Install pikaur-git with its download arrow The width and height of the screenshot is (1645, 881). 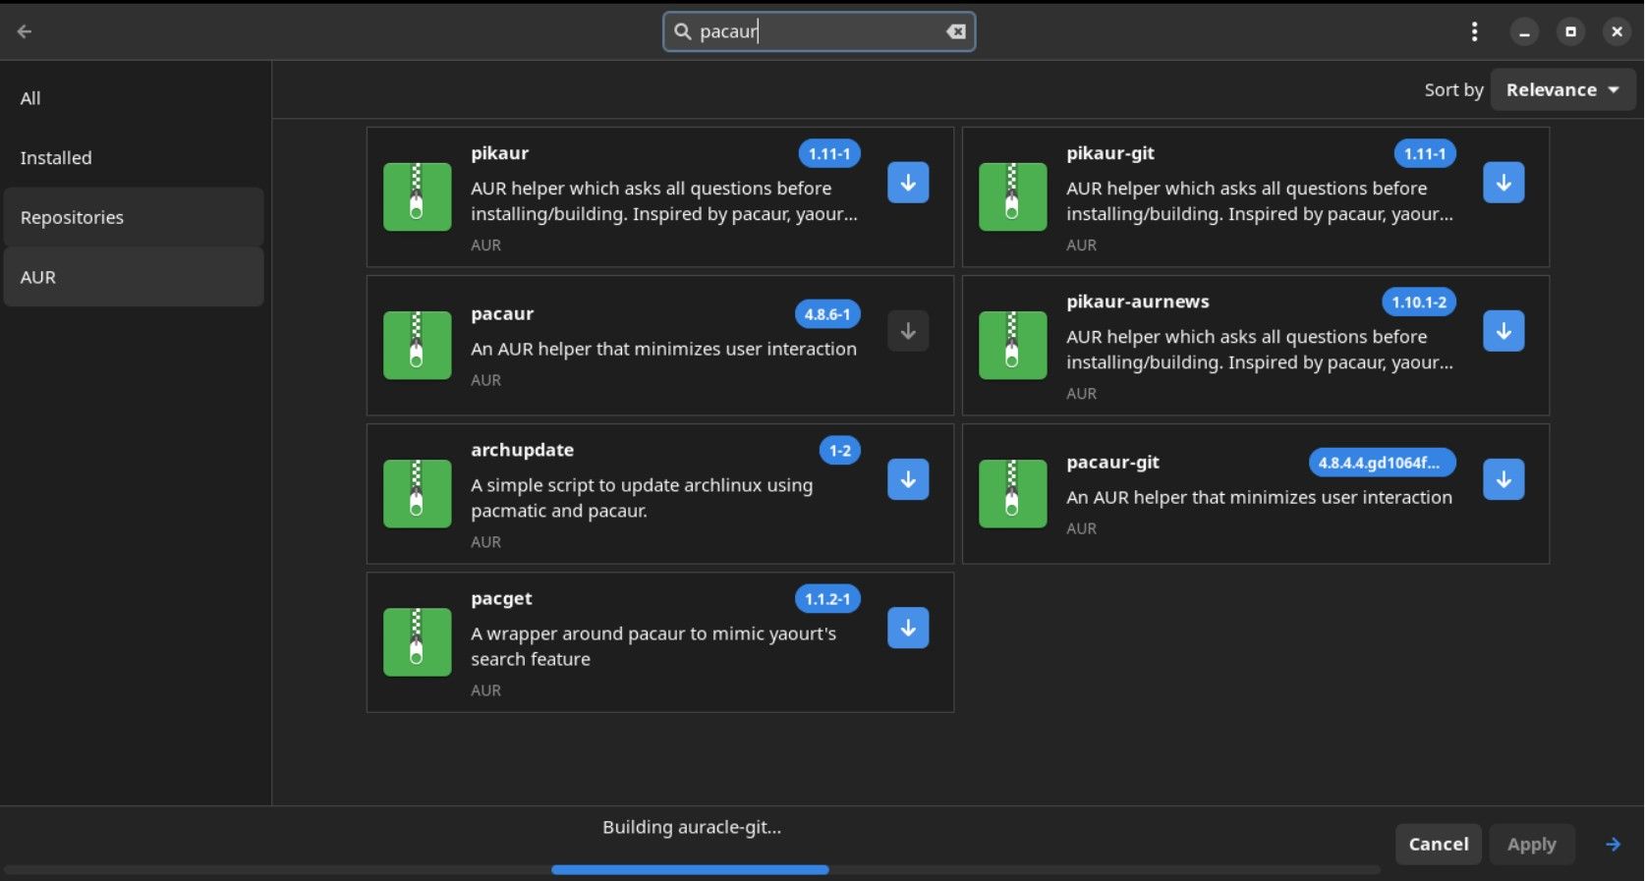[x=1503, y=183]
